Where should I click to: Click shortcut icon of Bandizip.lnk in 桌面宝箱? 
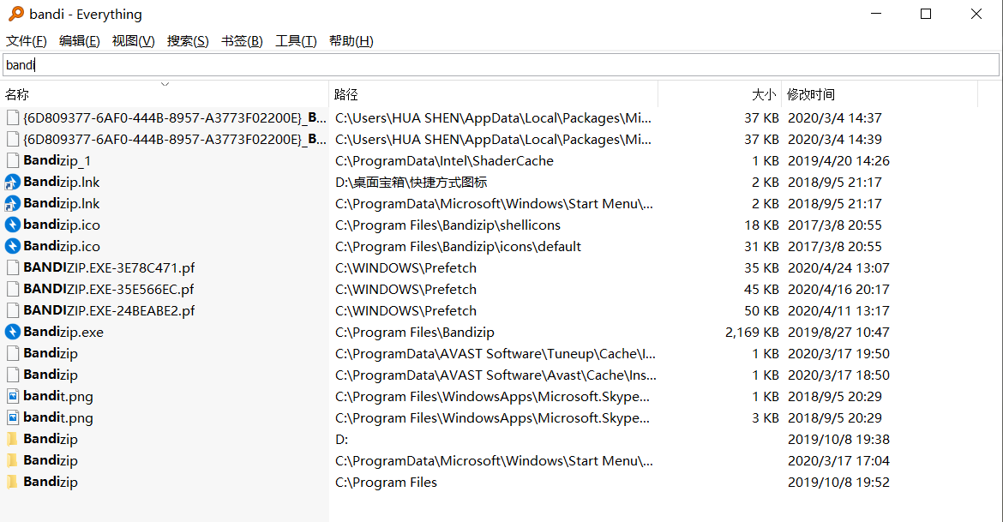coord(13,183)
